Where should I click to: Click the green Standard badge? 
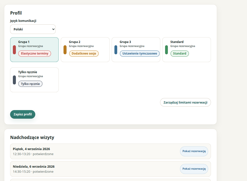(179, 54)
